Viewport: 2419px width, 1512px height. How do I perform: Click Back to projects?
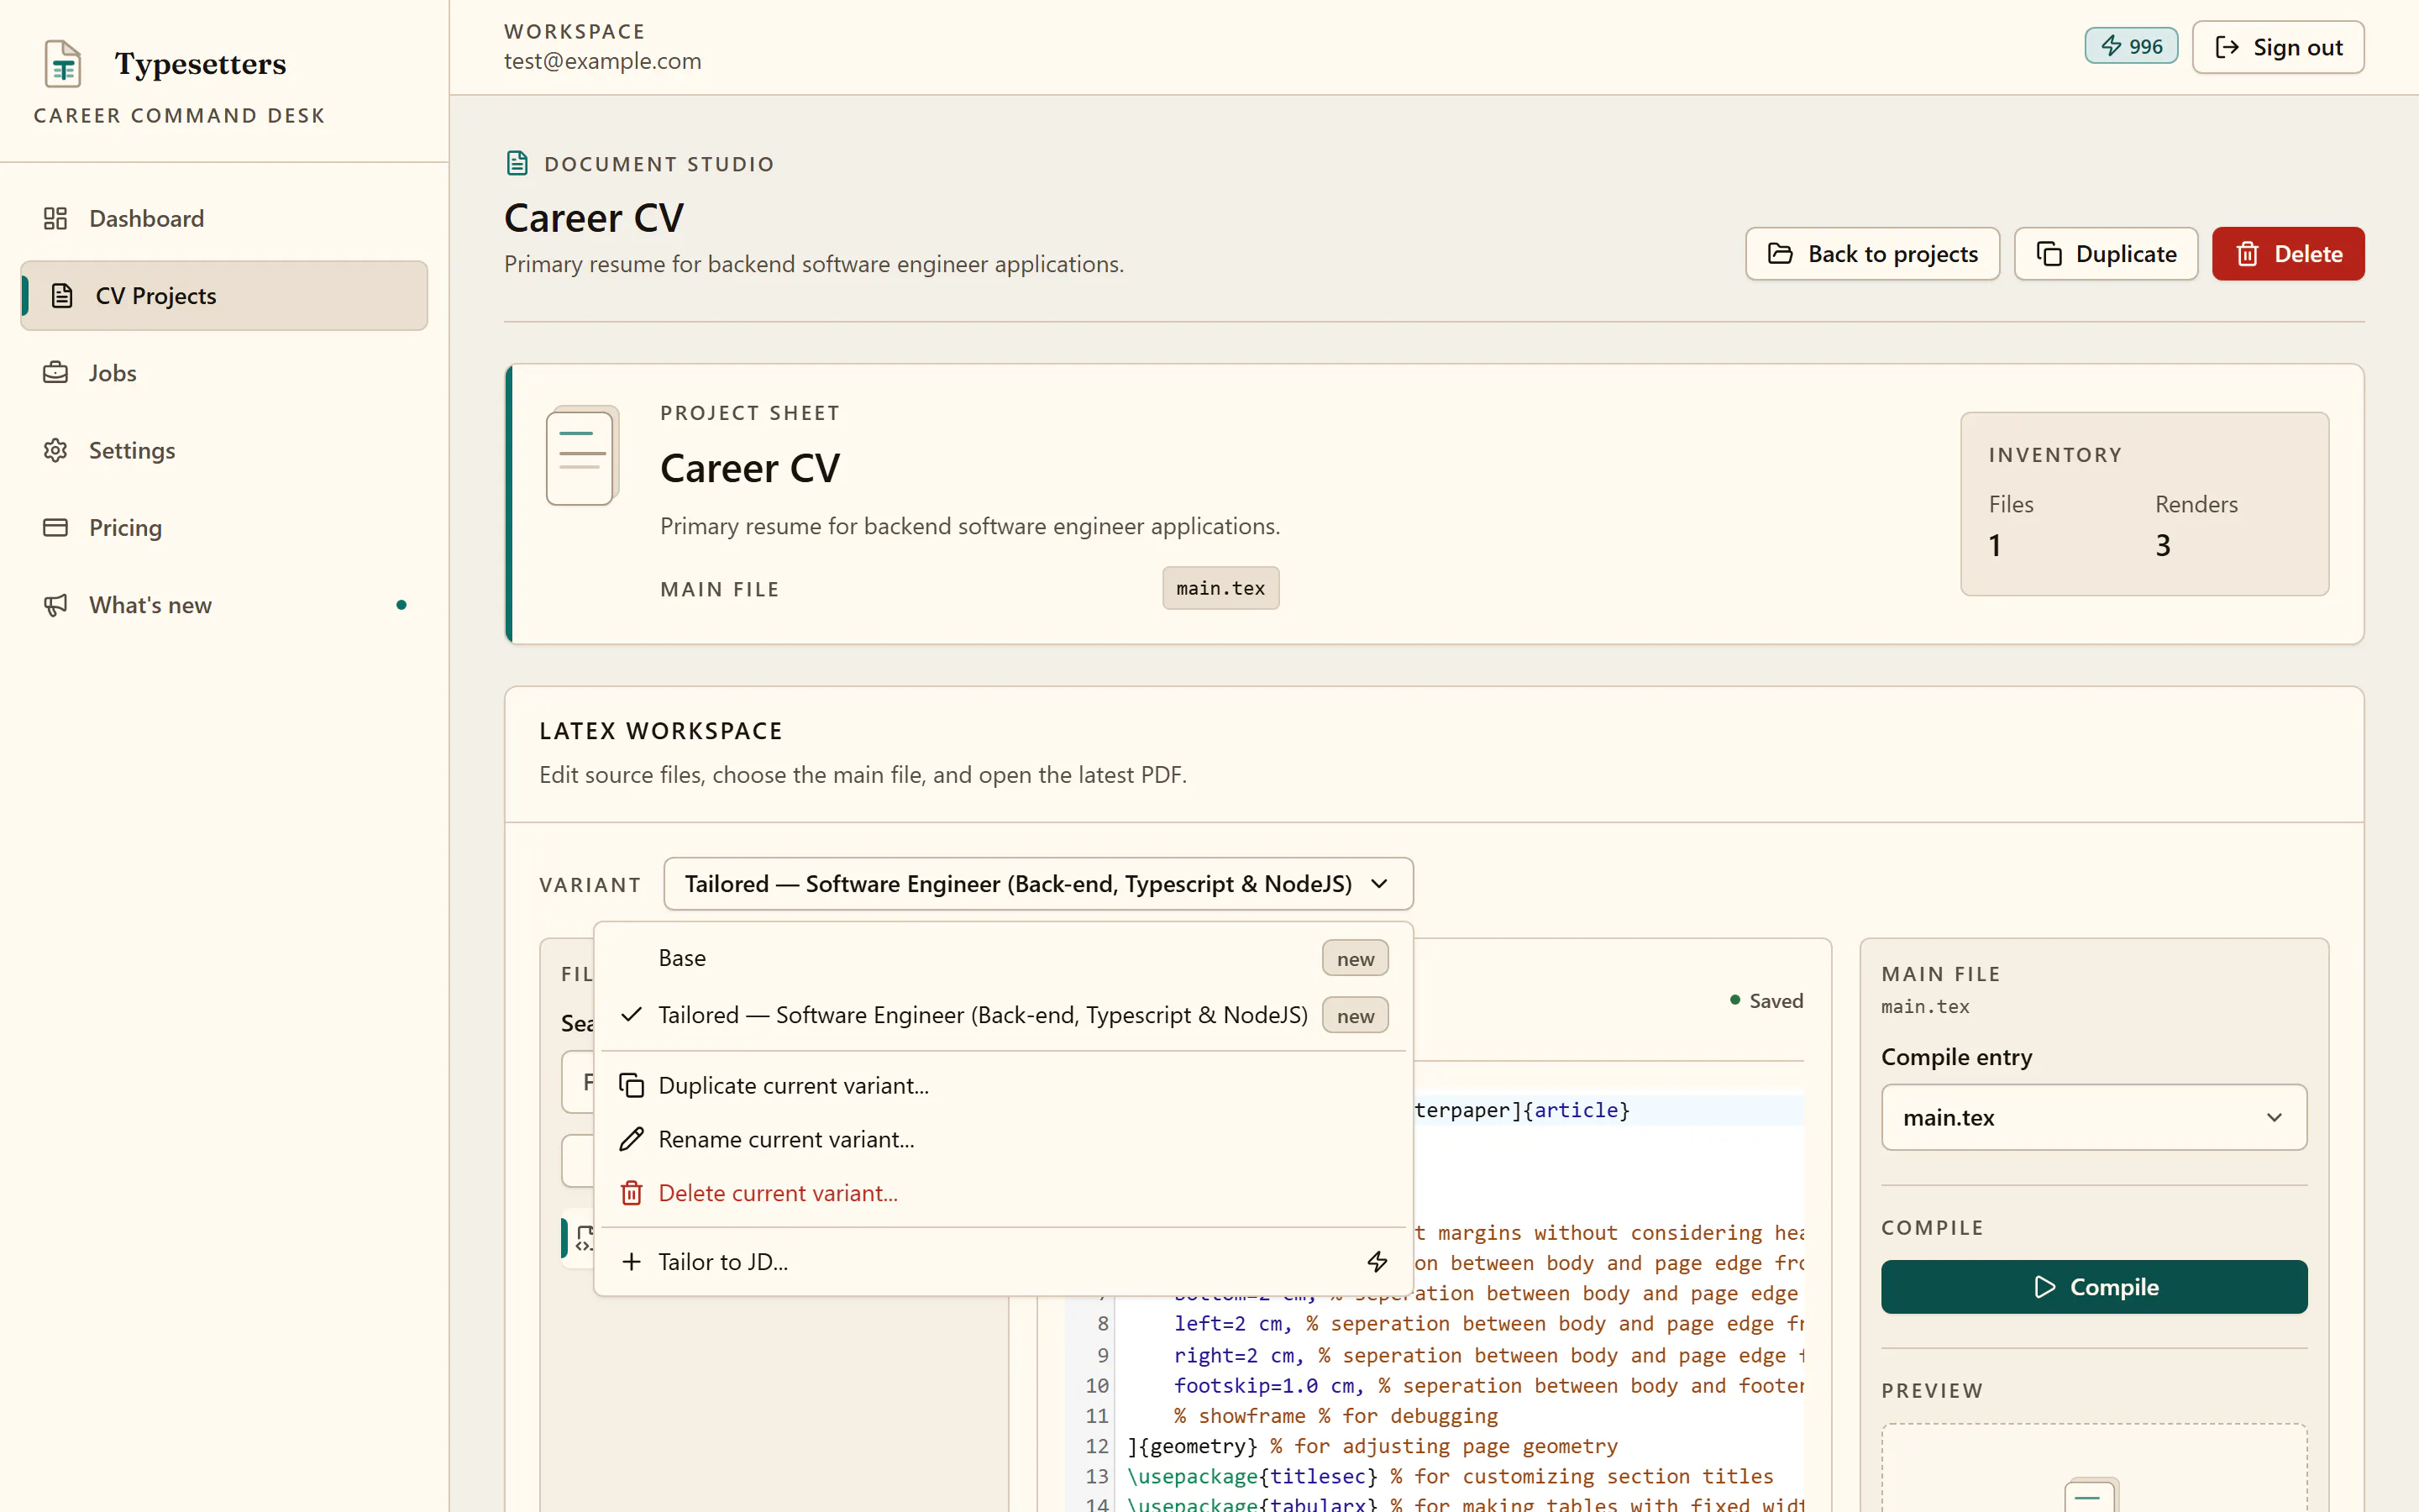[1872, 254]
